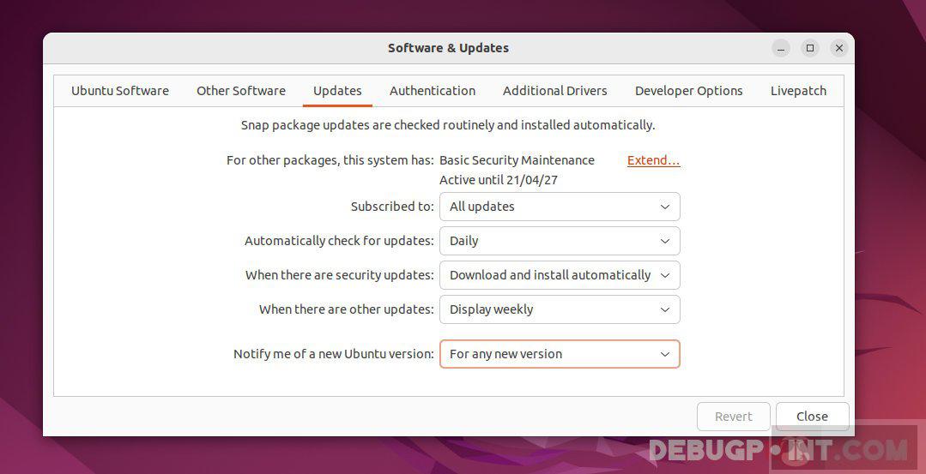Screen dimensions: 926x474
Task: Expand Automatically check for updates dropdown
Action: point(560,241)
